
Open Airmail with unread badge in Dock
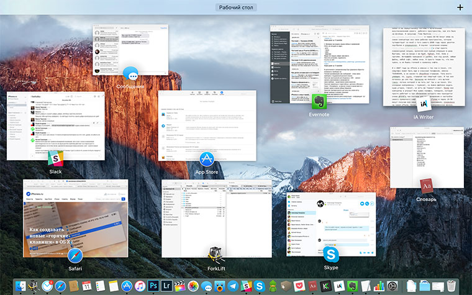[47, 286]
